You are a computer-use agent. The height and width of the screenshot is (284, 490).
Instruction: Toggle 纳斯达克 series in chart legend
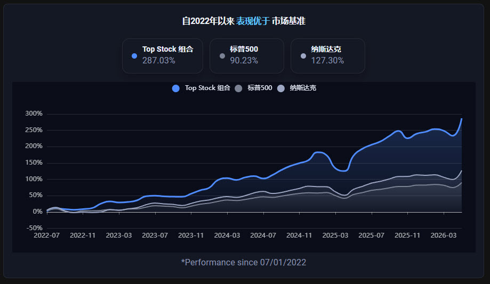pyautogui.click(x=296, y=88)
